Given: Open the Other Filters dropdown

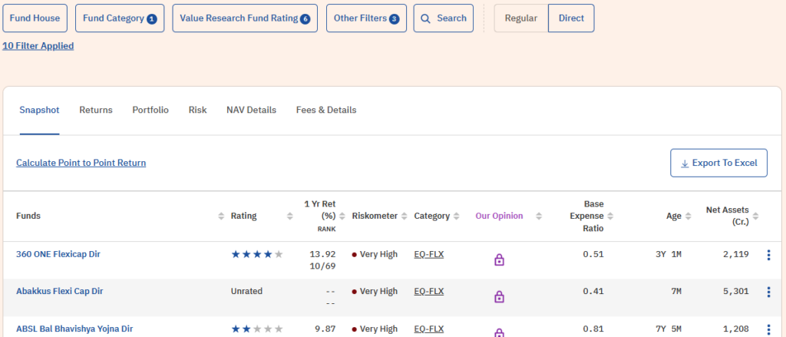Looking at the screenshot, I should 366,18.
